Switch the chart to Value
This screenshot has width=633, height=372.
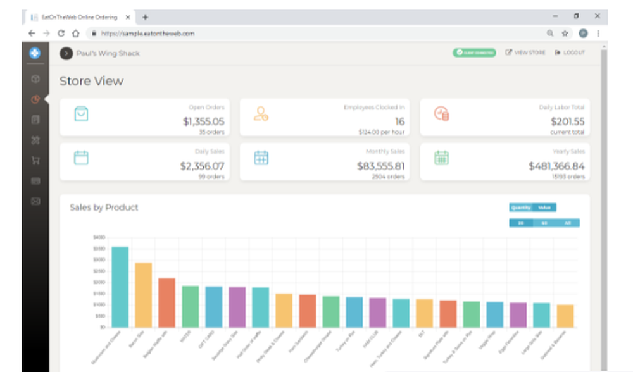pos(544,208)
